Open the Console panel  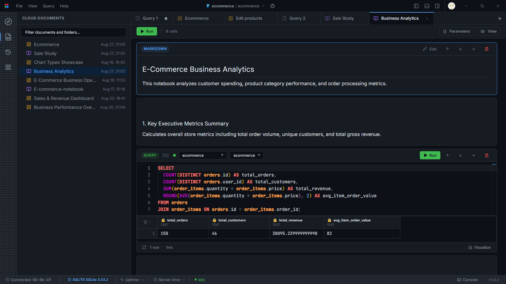(467, 280)
